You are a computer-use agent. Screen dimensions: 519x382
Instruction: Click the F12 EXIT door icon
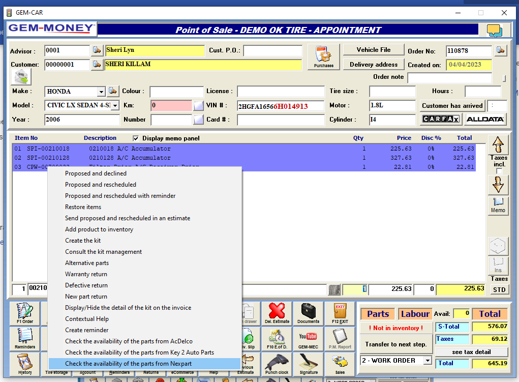[x=340, y=313]
